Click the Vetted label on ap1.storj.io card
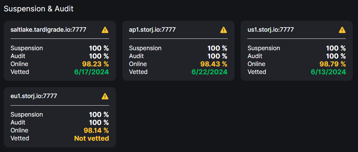This screenshot has height=152, width=358. tap(138, 72)
